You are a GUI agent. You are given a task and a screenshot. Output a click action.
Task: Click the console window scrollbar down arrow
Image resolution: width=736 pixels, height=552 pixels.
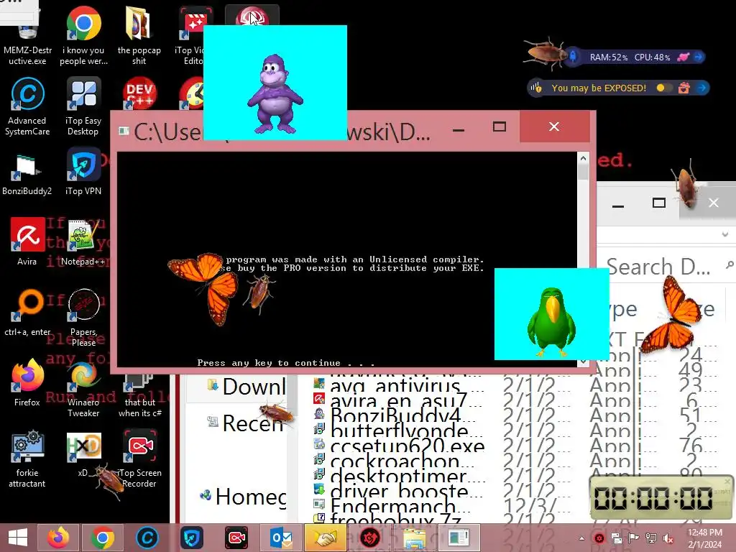(583, 362)
